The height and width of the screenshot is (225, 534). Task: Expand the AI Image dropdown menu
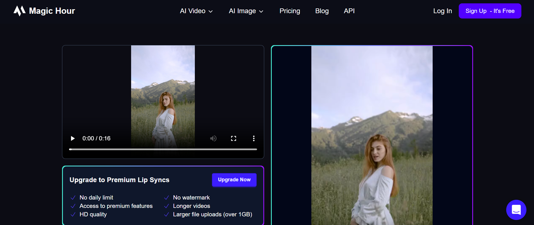(246, 11)
